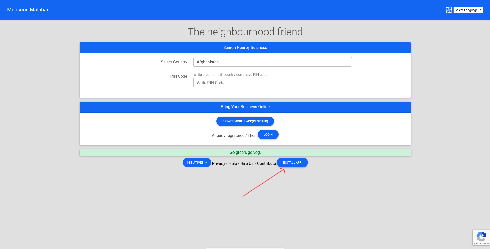Click 'The neighbourhood friend' heading

pyautogui.click(x=245, y=32)
